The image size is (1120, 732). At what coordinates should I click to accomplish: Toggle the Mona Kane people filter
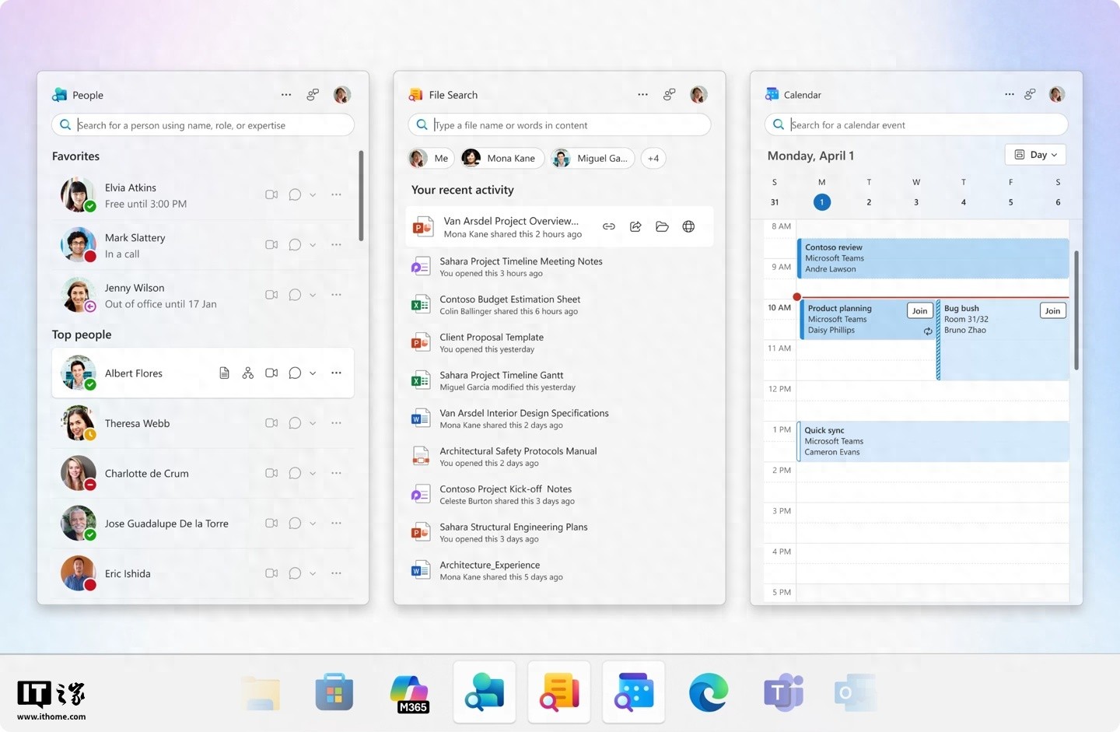point(501,158)
